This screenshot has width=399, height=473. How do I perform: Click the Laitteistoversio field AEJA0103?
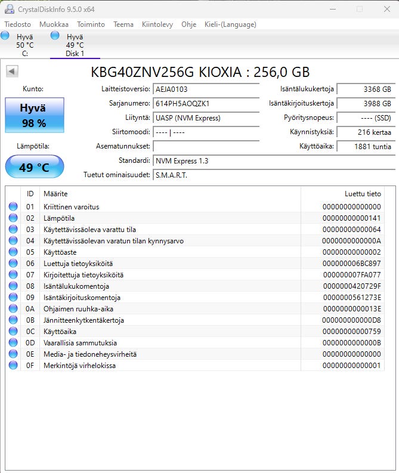206,89
